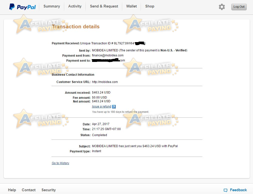Click the Issue a refund link
253x194 pixels.
tap(101, 107)
